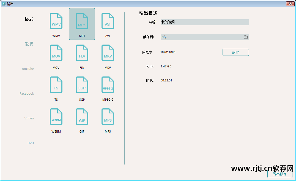Pick the AVI format icon
296x181 pixels.
(x=108, y=21)
